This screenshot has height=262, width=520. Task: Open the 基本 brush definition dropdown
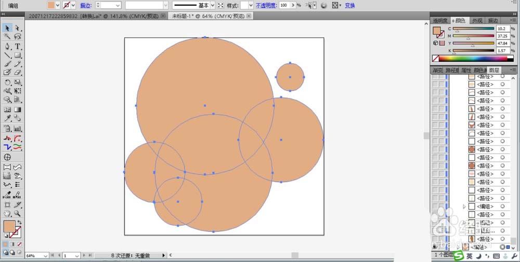pyautogui.click(x=213, y=5)
